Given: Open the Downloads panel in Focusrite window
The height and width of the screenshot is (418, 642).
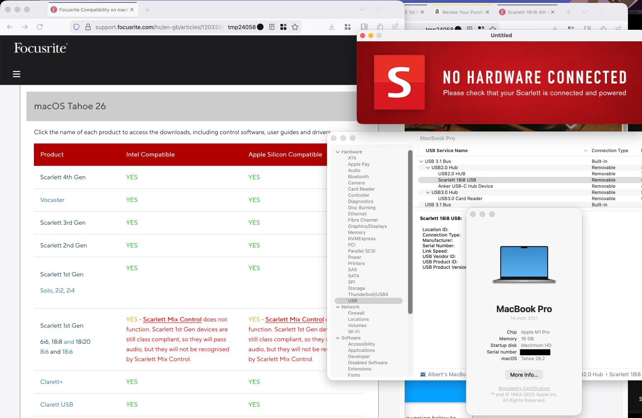Looking at the screenshot, I should 332,27.
